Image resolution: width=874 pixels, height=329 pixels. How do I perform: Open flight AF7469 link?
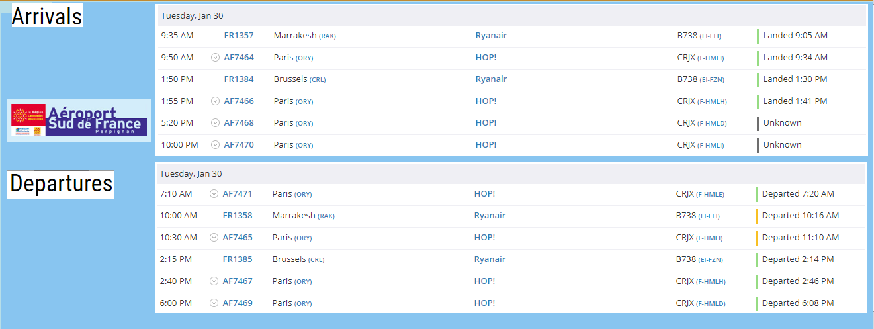click(238, 303)
